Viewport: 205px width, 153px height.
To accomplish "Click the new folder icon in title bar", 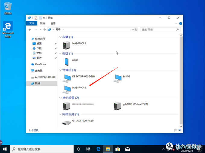I will pos(40,18).
